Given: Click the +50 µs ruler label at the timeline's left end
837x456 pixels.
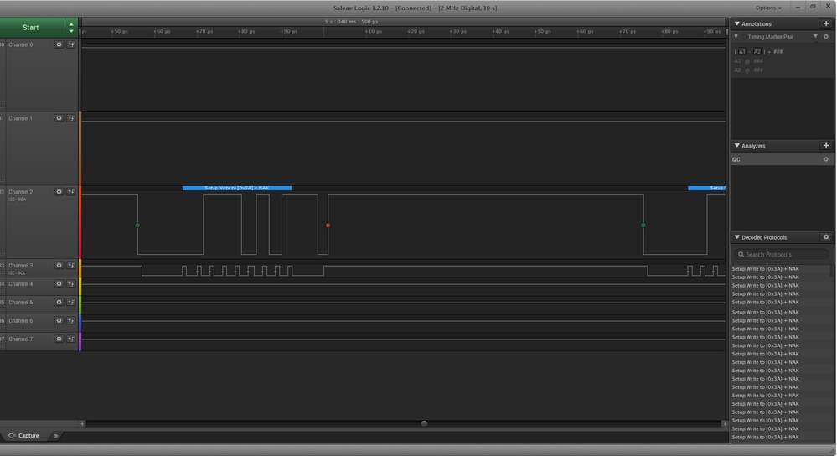Looking at the screenshot, I should pos(120,32).
